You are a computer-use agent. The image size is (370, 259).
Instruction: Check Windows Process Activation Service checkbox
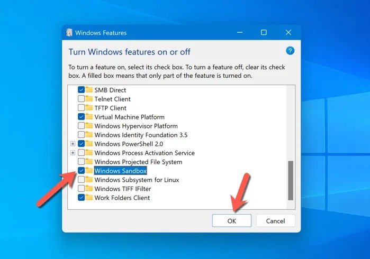pos(81,152)
